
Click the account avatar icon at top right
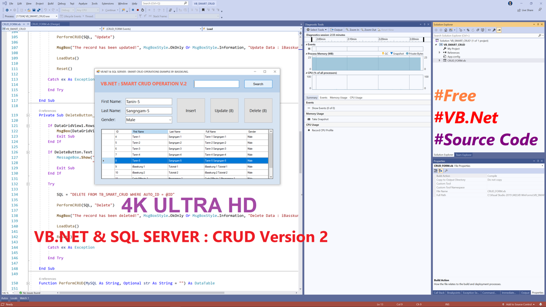(x=510, y=3)
